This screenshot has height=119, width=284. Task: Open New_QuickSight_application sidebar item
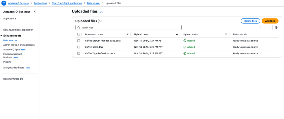click(x=18, y=30)
